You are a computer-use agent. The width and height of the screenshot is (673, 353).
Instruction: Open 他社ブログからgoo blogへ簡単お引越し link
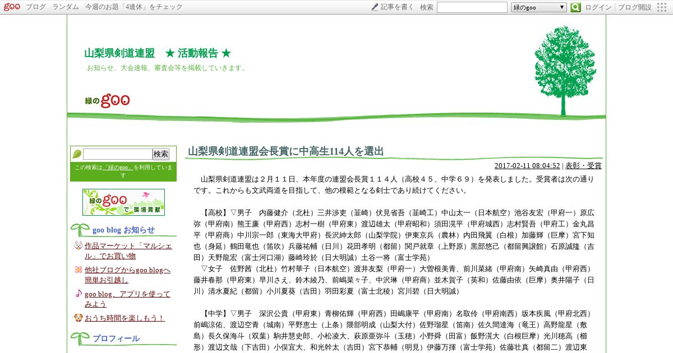click(127, 275)
